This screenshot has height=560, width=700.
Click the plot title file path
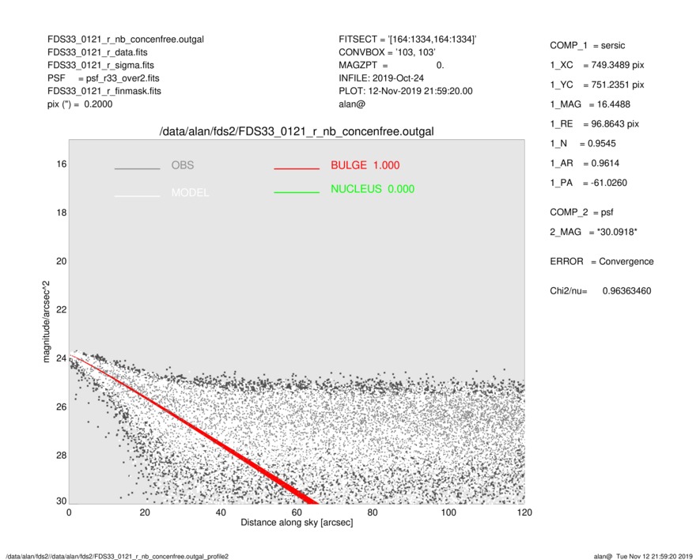click(x=297, y=131)
